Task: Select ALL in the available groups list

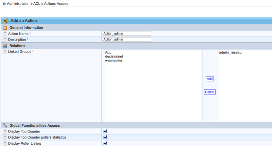Action: point(108,53)
